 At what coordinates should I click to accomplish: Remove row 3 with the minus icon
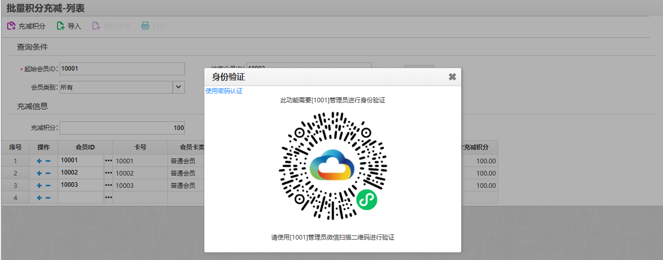[x=48, y=185]
